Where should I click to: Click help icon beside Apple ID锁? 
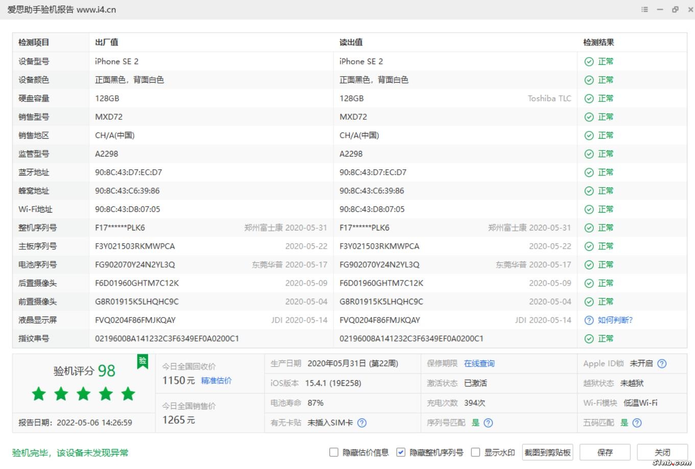[x=662, y=363]
